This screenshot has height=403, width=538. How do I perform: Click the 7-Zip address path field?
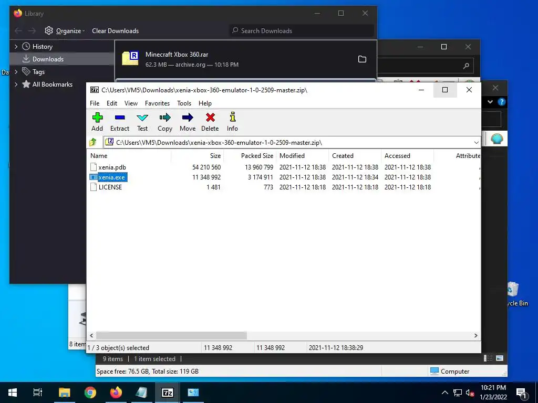[x=288, y=143]
